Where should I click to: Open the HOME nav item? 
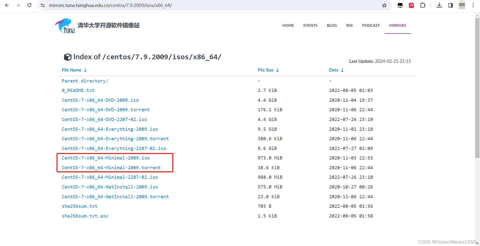pyautogui.click(x=288, y=25)
